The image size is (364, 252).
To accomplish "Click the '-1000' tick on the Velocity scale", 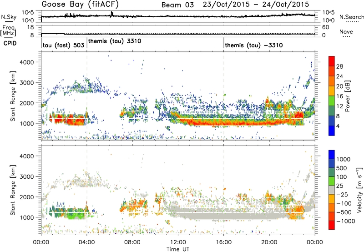I will click(x=345, y=221).
